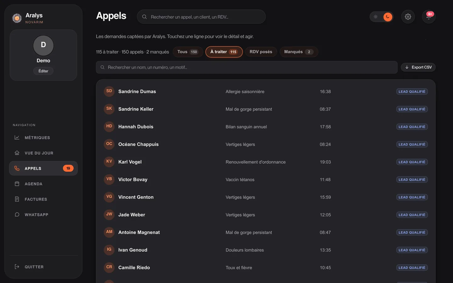
Task: Open Factures navigation item
Action: coord(43,199)
